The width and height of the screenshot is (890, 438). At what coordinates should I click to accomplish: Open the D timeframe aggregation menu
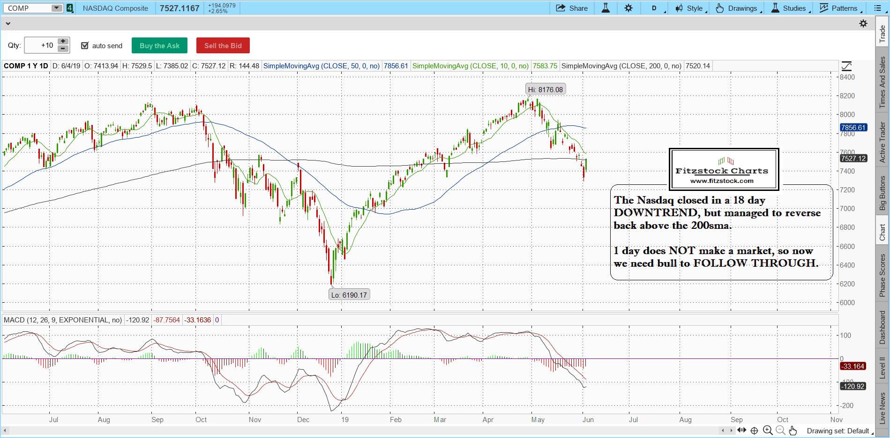coord(655,8)
